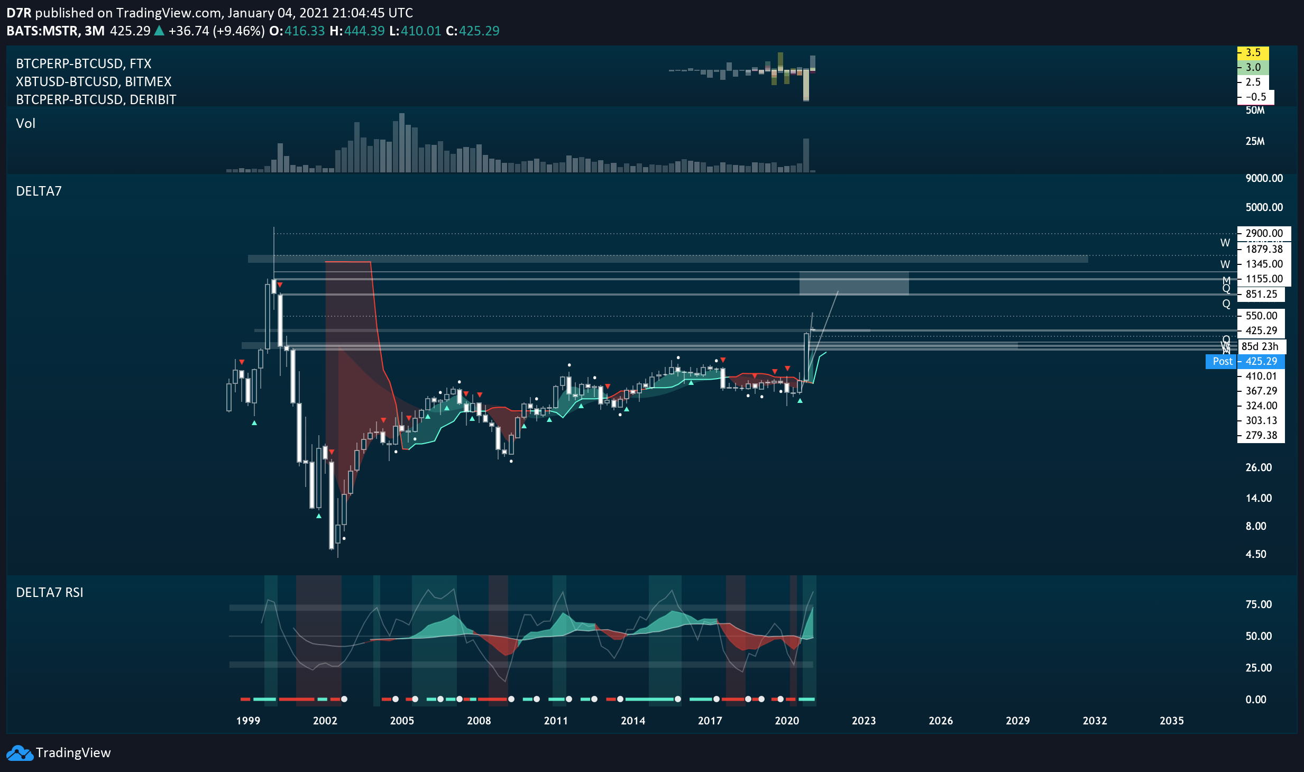Click the 550.00 price level label
Viewport: 1304px width, 772px height.
[x=1261, y=316]
